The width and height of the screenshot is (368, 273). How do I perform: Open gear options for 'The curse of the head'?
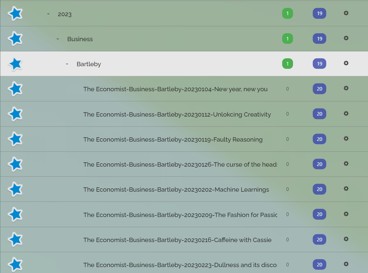(x=346, y=164)
